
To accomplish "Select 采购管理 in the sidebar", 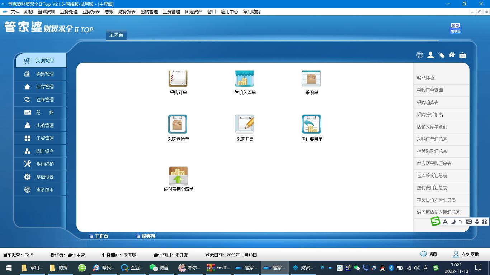I will click(41, 61).
